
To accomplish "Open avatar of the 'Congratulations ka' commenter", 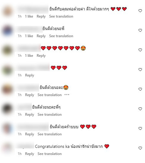I will click(x=7, y=148).
